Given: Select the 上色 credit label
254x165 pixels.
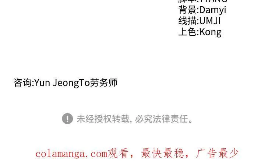Looking at the screenshot, I should (x=187, y=32).
